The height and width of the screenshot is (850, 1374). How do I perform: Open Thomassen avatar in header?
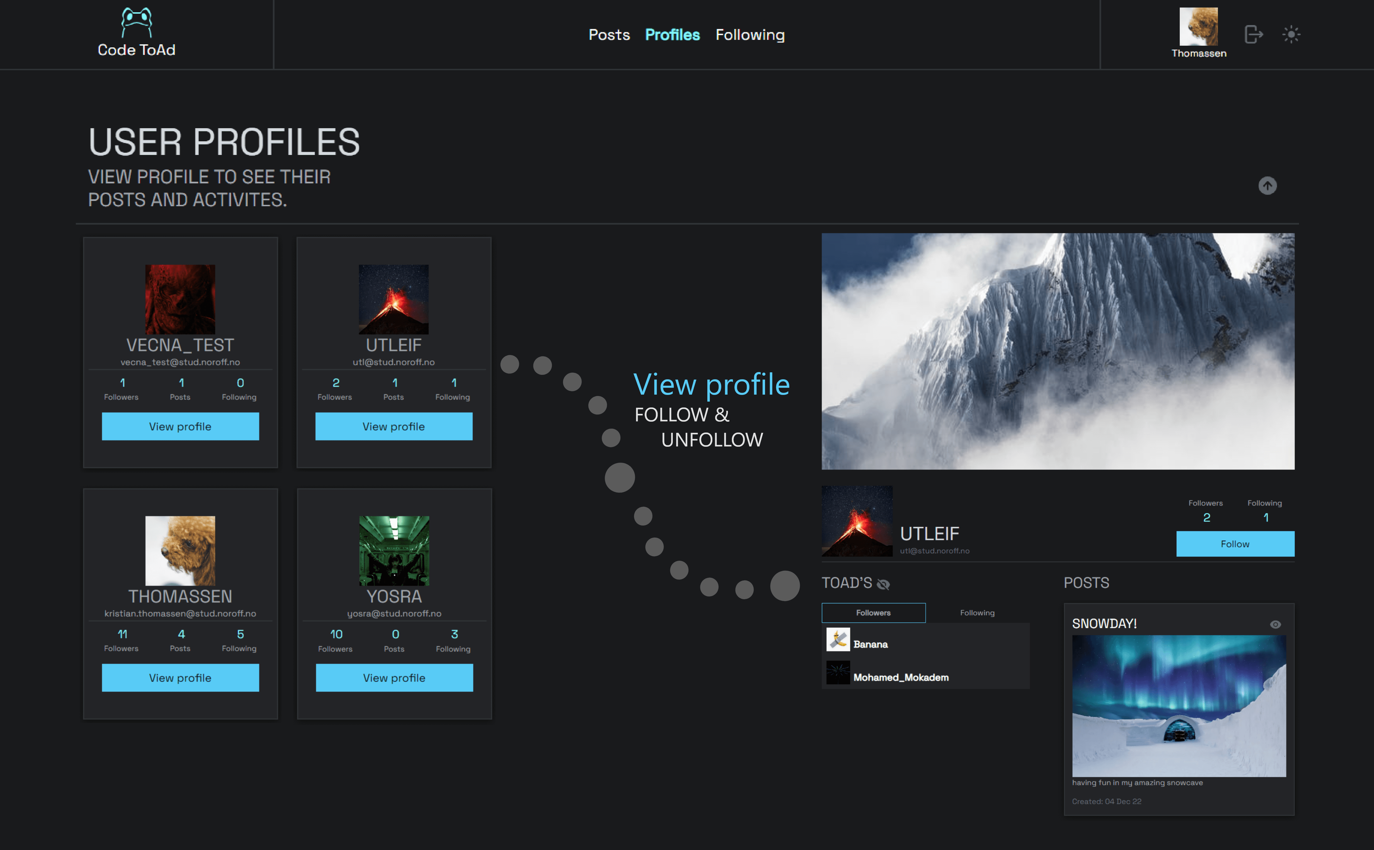[x=1199, y=26]
